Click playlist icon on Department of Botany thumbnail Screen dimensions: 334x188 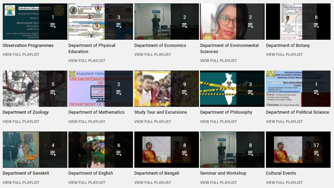pos(316,26)
